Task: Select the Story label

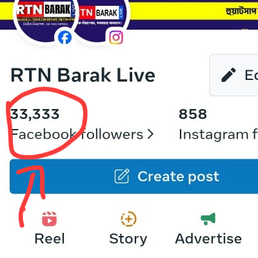Action: coord(128,239)
